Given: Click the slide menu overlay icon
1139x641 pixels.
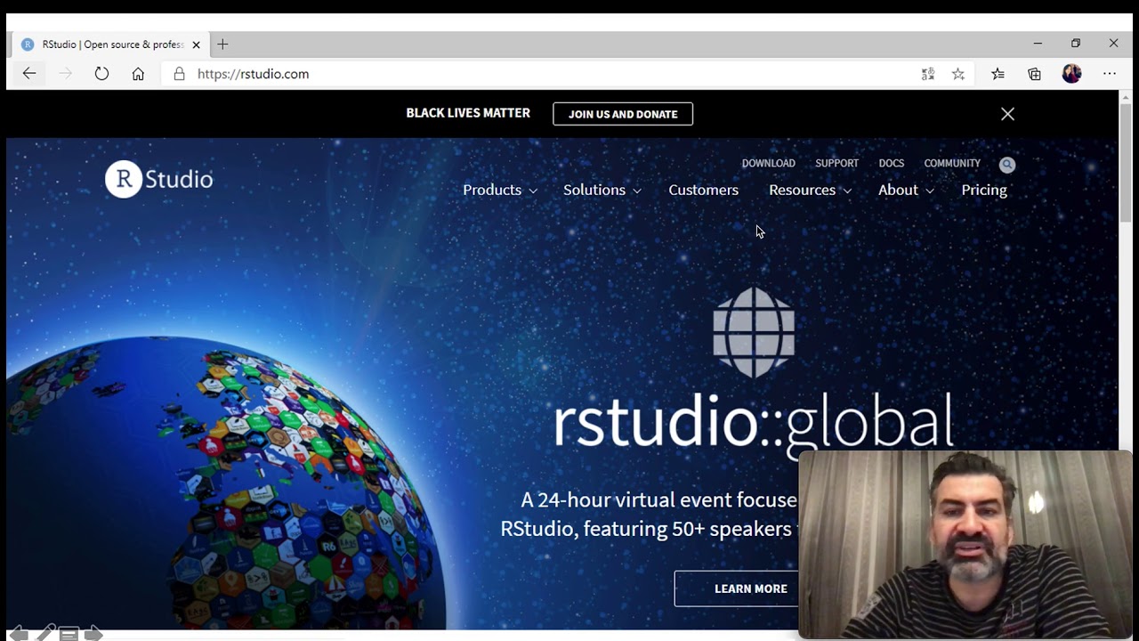Looking at the screenshot, I should click(69, 634).
